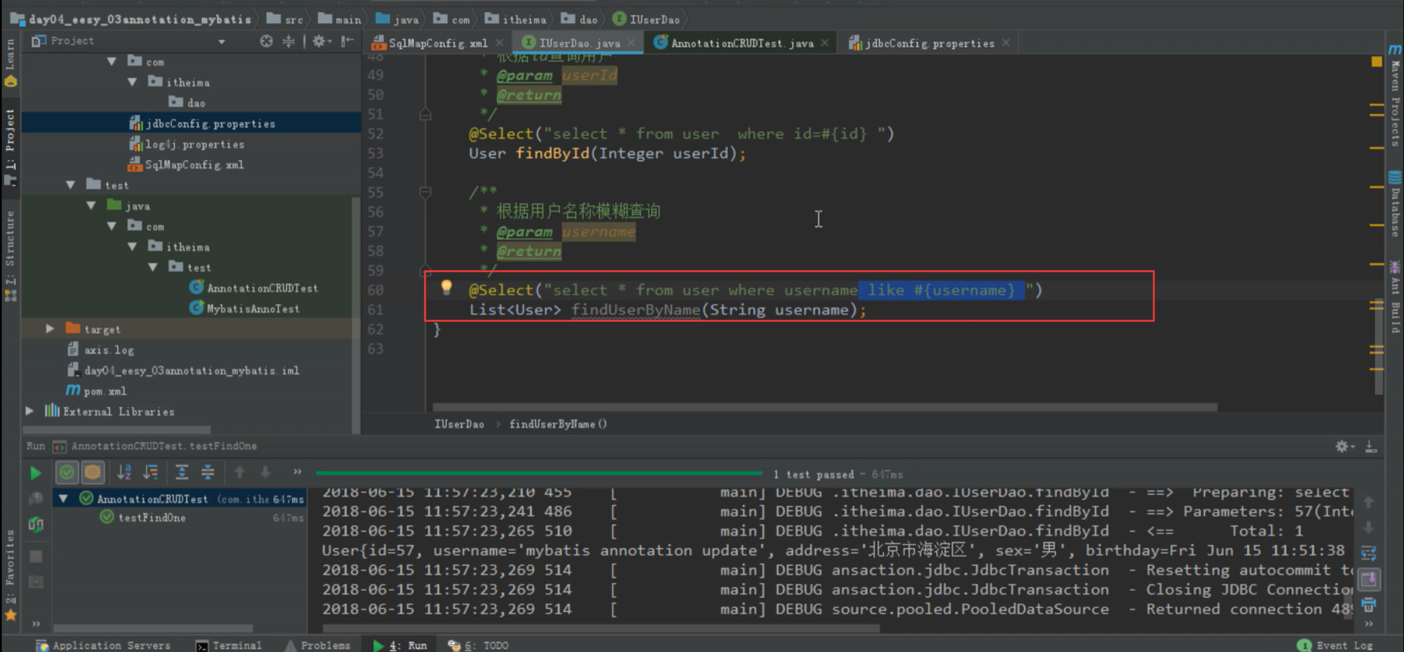Collapse all test tree nodes
Viewport: 1404px width, 652px height.
[x=207, y=472]
